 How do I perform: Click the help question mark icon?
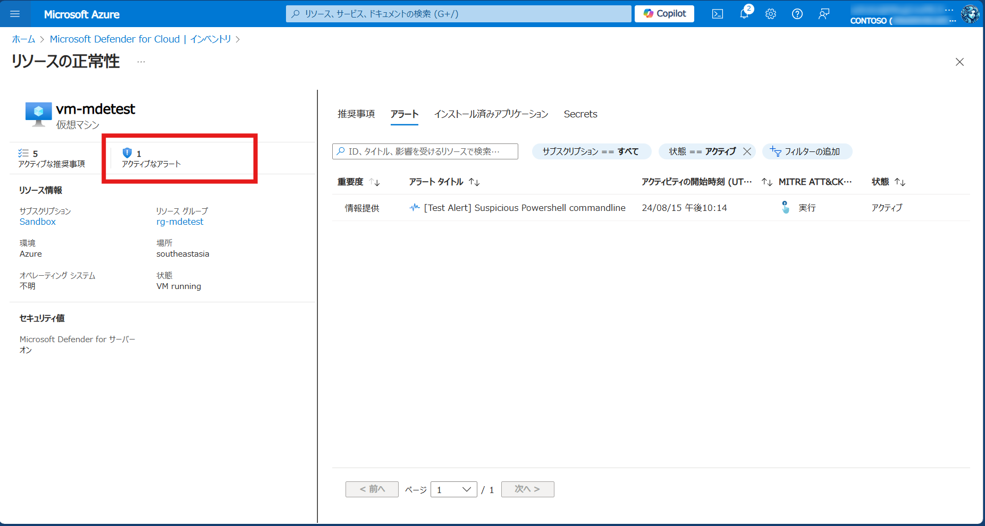[797, 14]
